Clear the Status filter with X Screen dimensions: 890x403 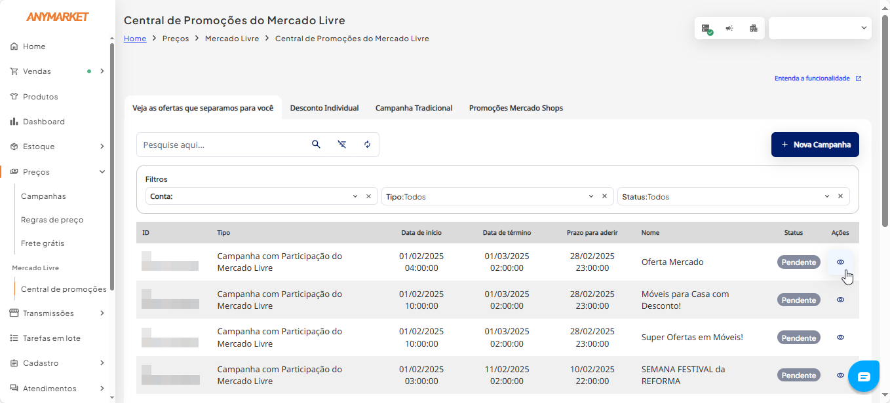(x=840, y=196)
